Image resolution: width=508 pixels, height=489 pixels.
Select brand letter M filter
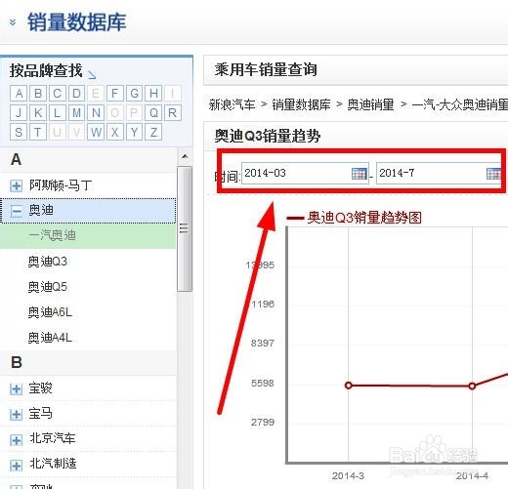(76, 113)
